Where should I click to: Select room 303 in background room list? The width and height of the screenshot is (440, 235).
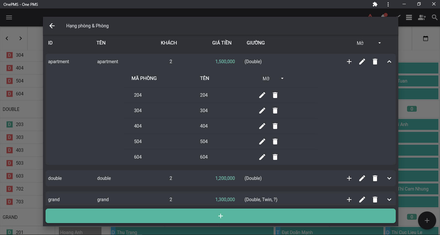19,137
